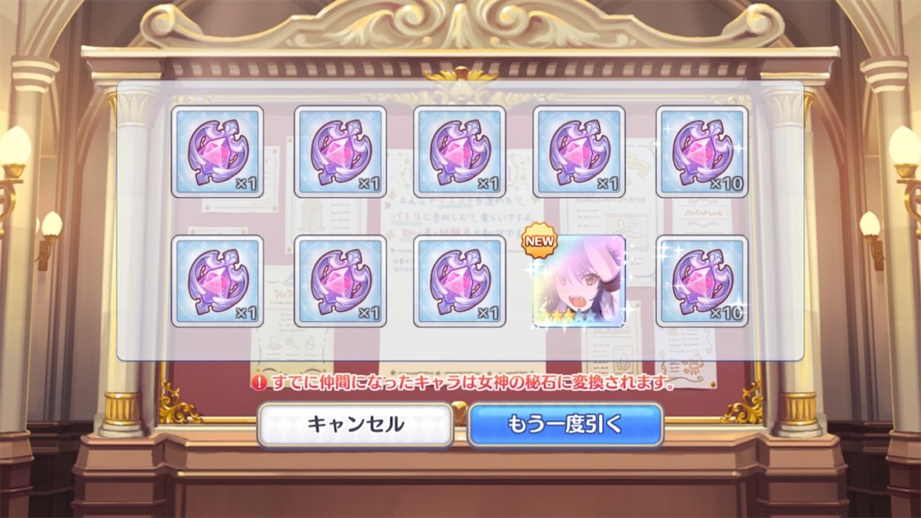Screen dimensions: 921x518
Task: Click the もう一度引く button
Action: click(566, 424)
